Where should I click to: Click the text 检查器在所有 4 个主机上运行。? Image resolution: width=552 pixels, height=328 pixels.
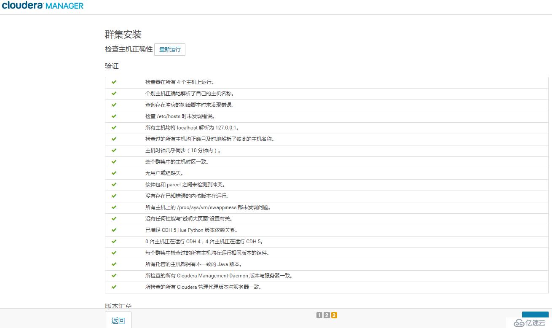pyautogui.click(x=180, y=82)
